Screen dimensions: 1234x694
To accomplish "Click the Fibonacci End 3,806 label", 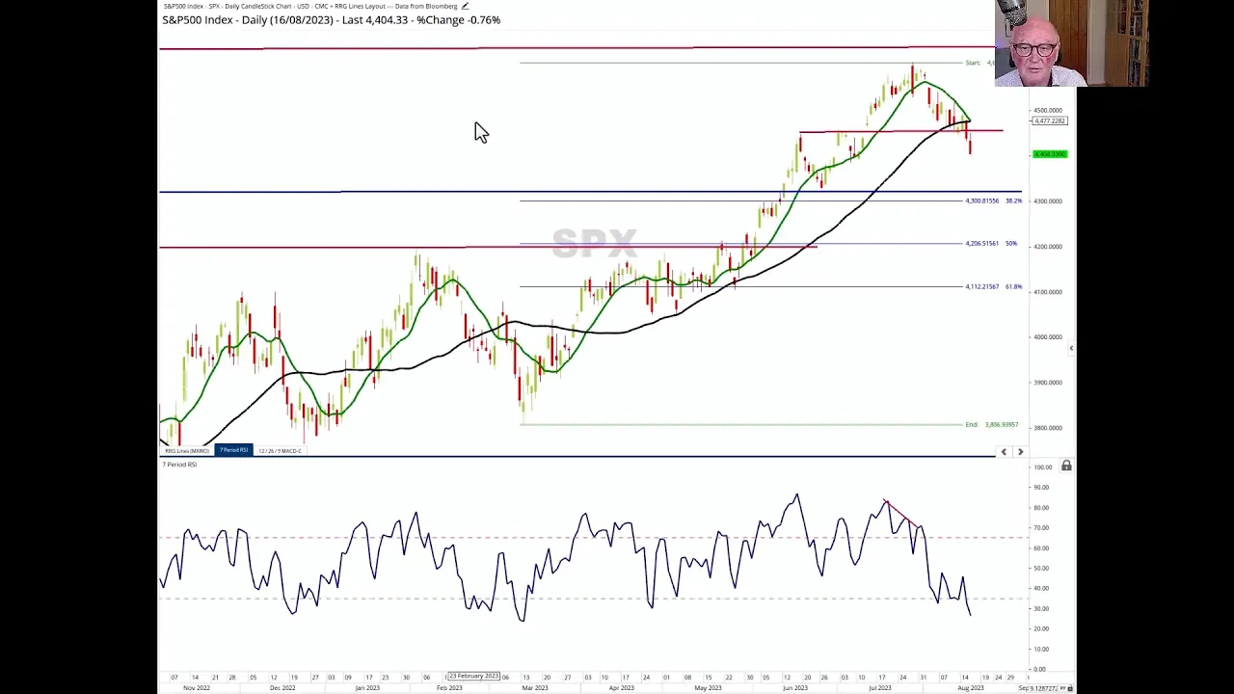I will tap(992, 424).
